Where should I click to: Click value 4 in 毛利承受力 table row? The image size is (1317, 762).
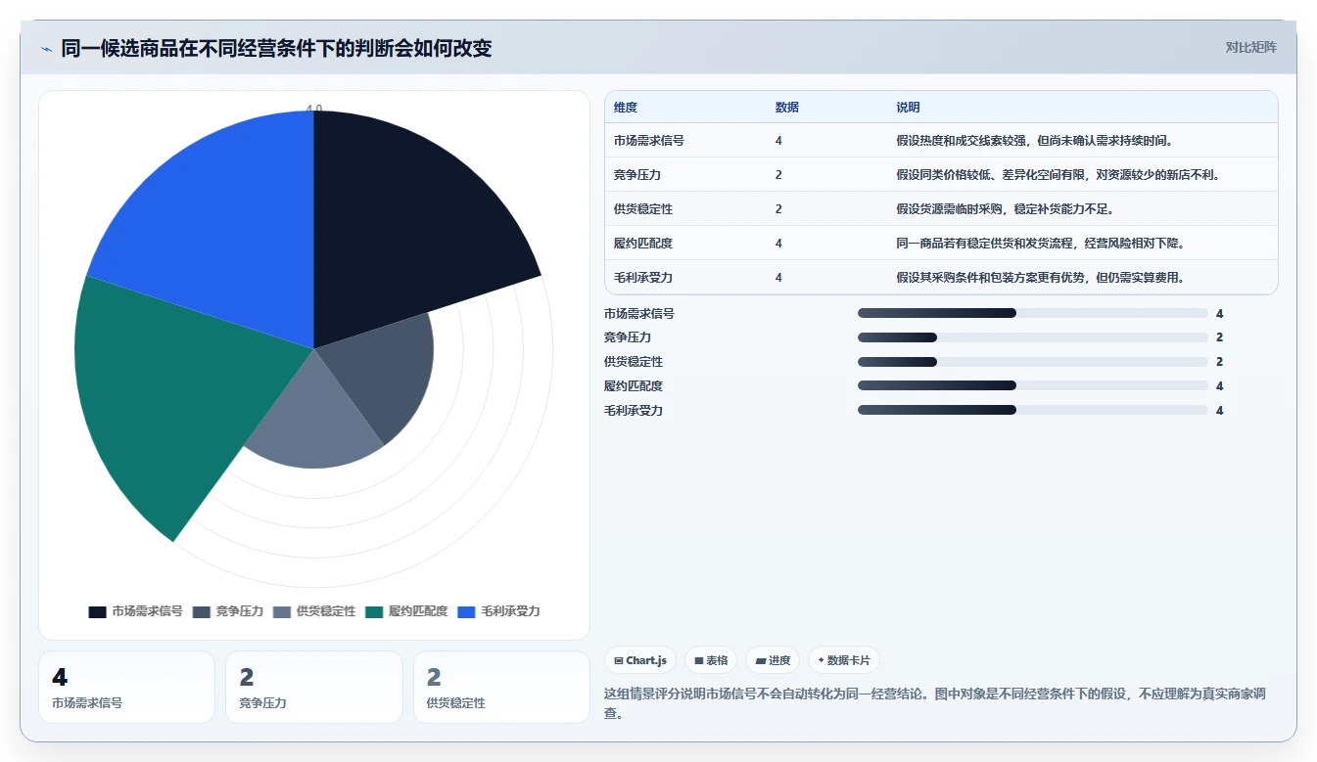[778, 278]
